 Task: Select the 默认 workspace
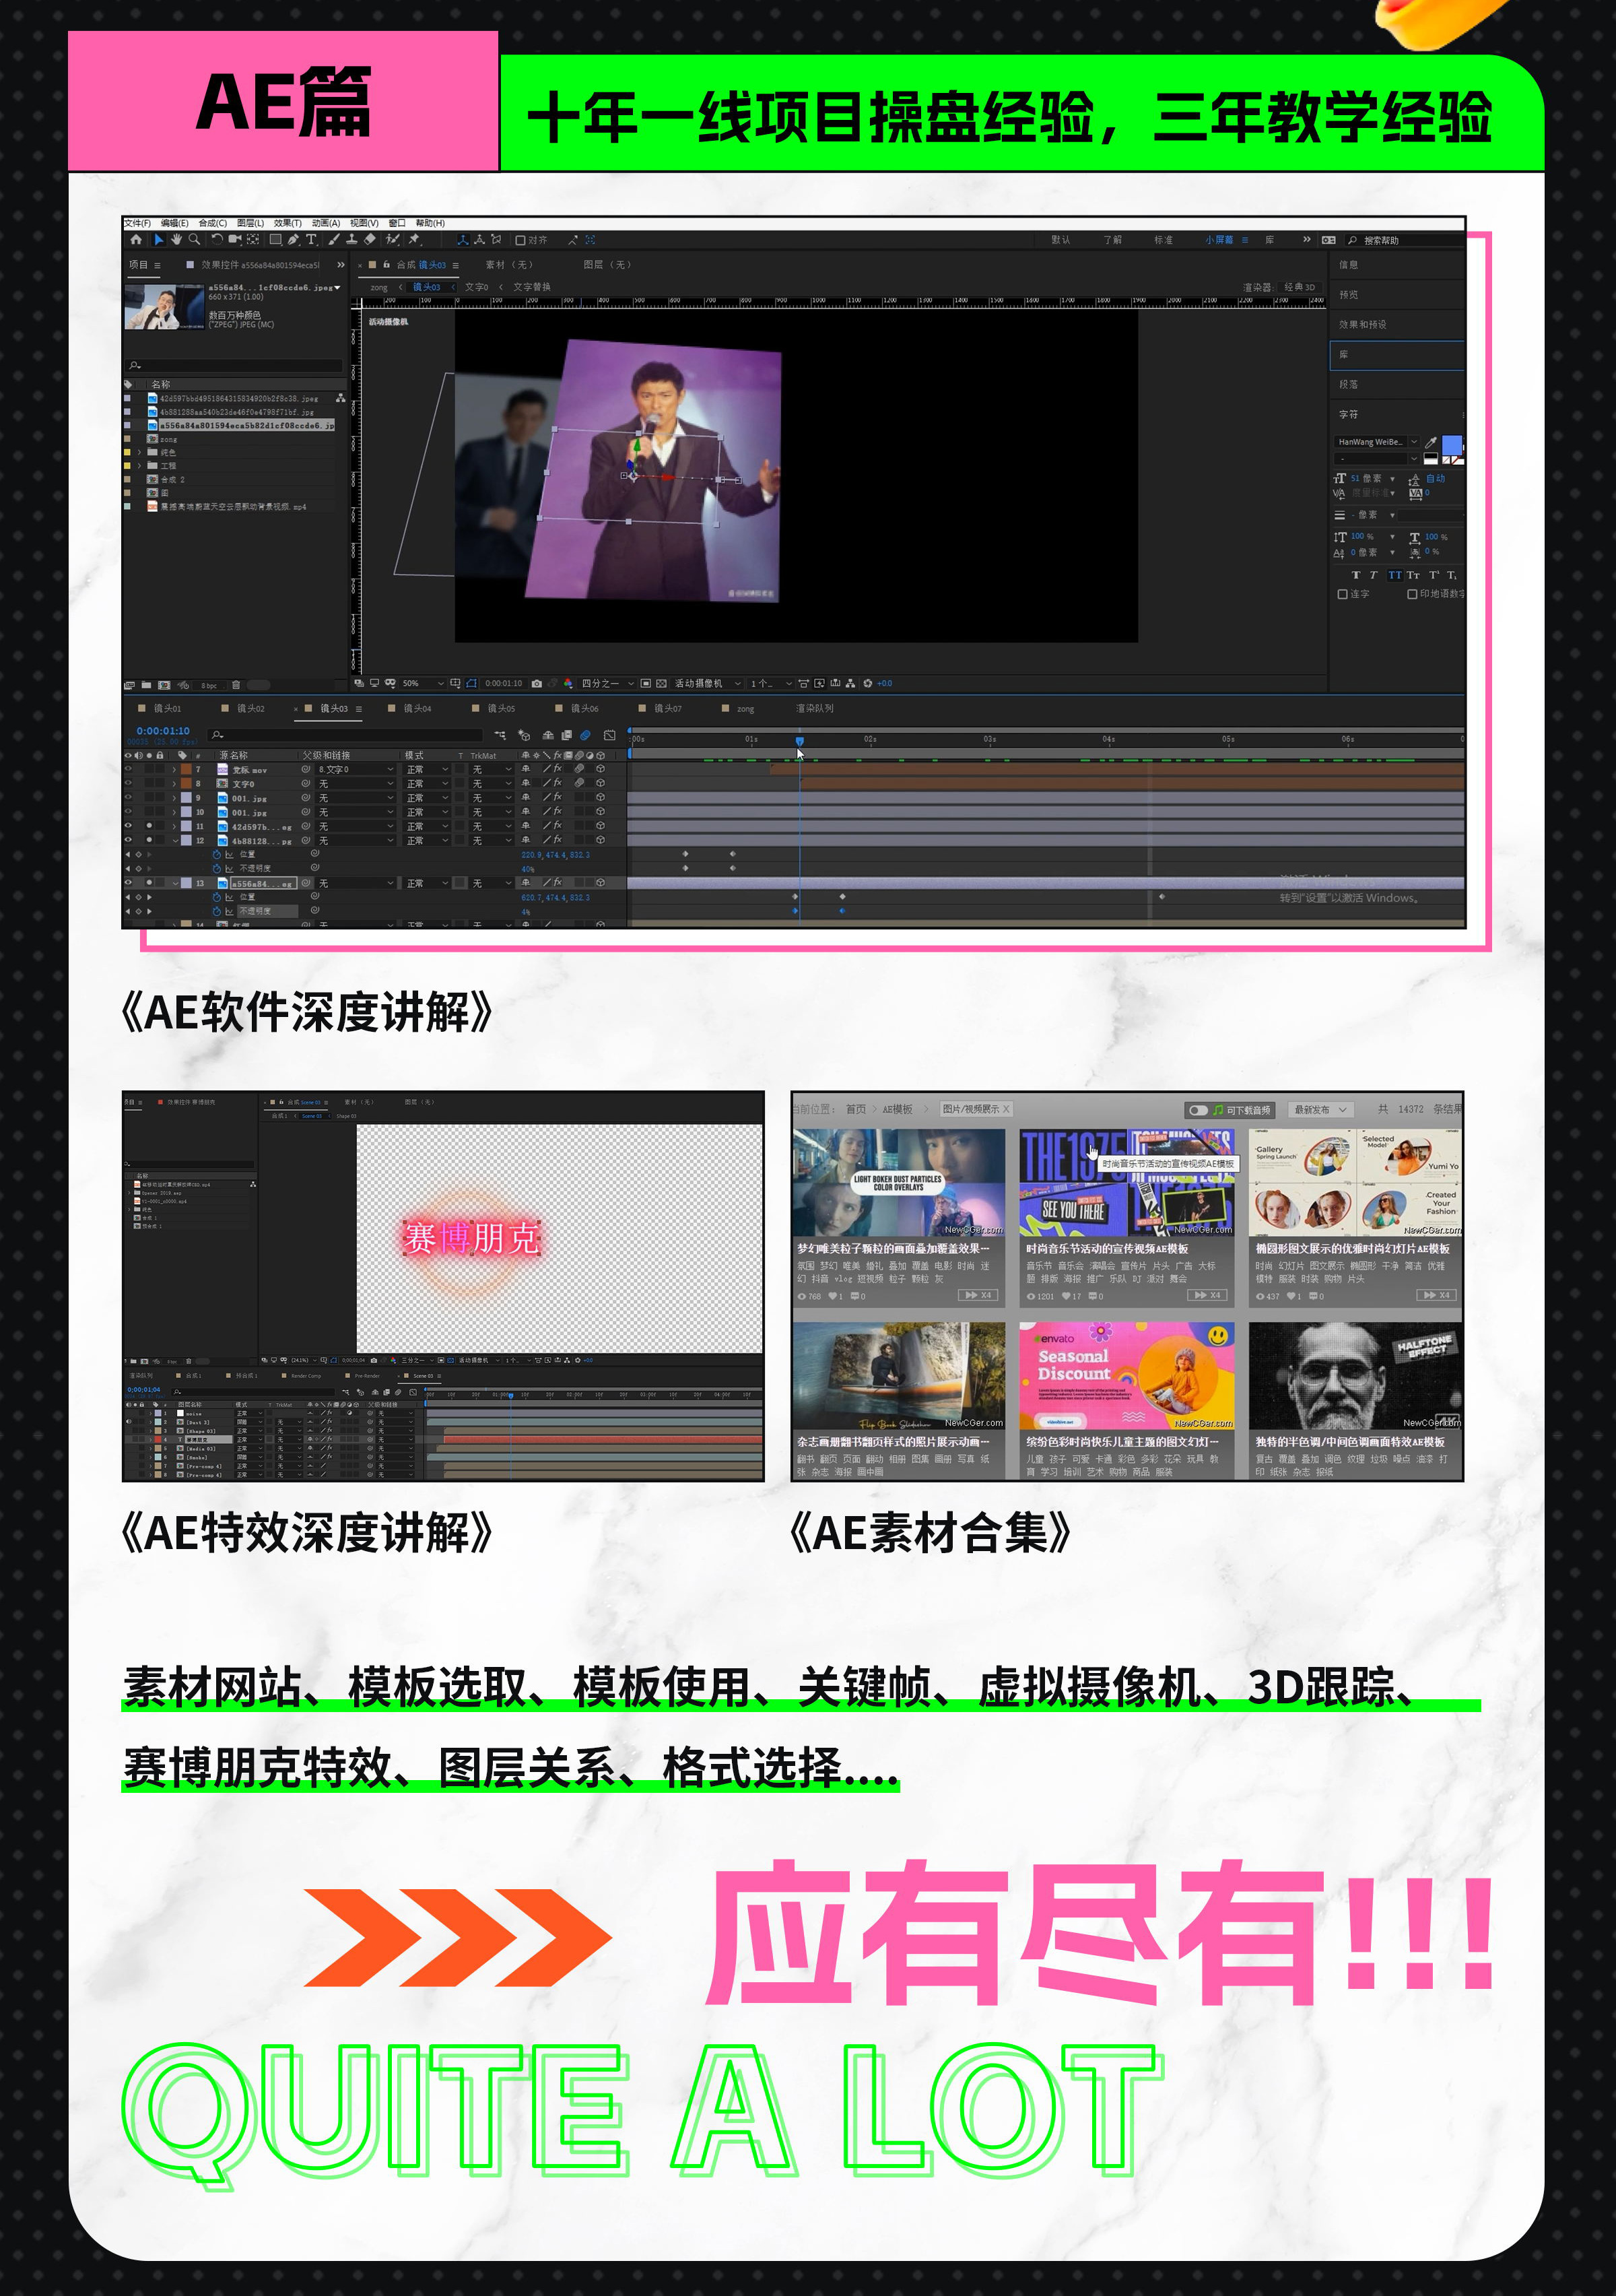tap(1060, 240)
